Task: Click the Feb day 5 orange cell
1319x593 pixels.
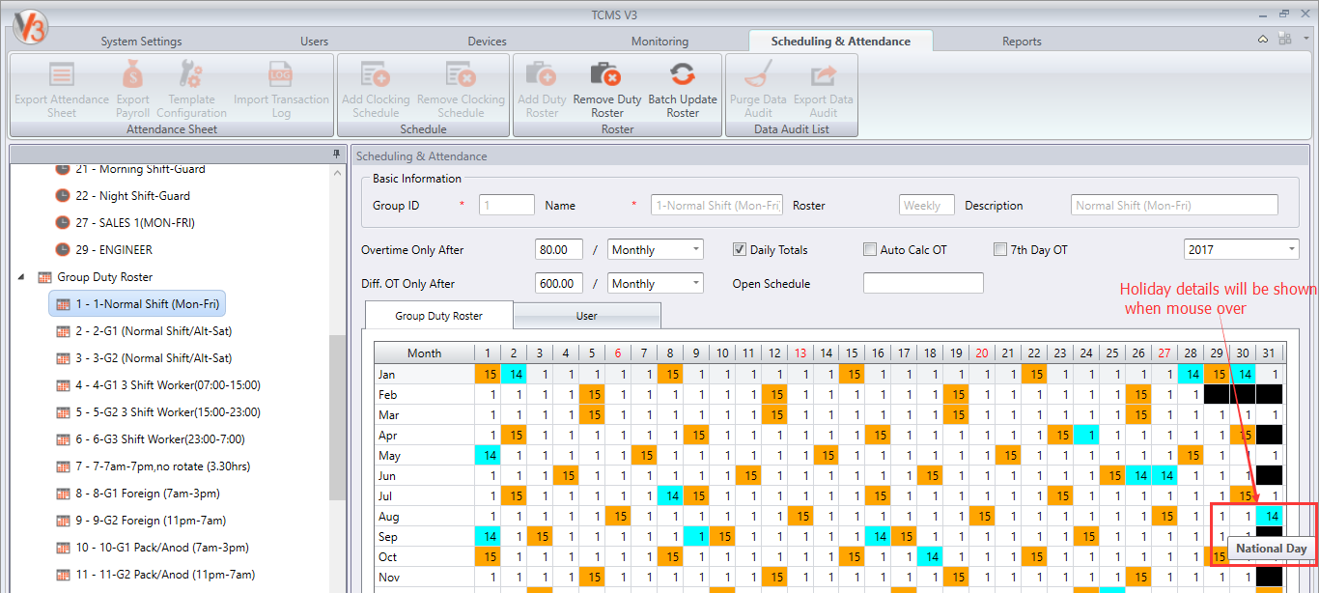Action: point(592,394)
